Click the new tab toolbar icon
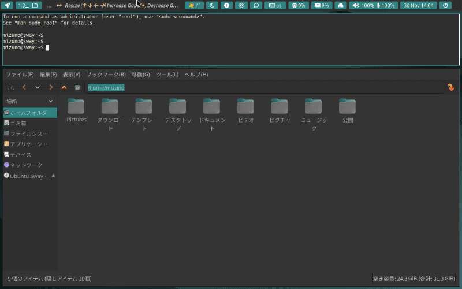This screenshot has width=462, height=289. tap(11, 88)
